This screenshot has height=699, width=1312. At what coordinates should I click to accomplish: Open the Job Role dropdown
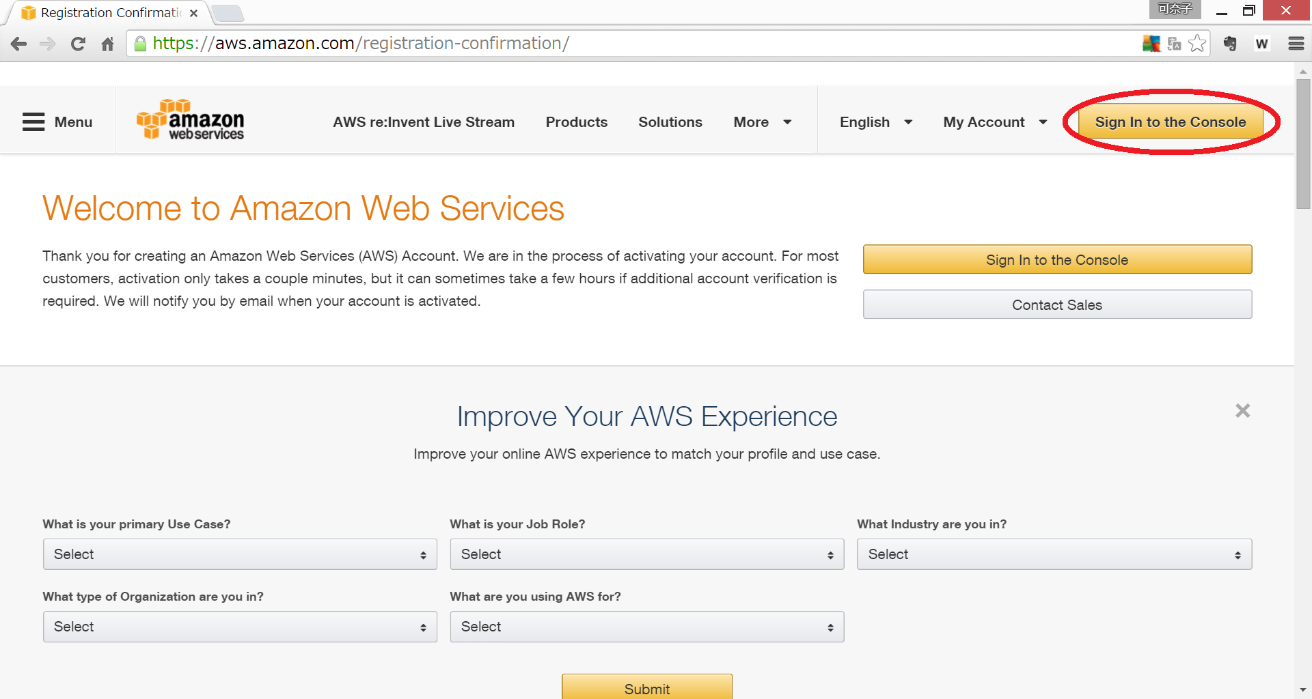[x=646, y=554]
